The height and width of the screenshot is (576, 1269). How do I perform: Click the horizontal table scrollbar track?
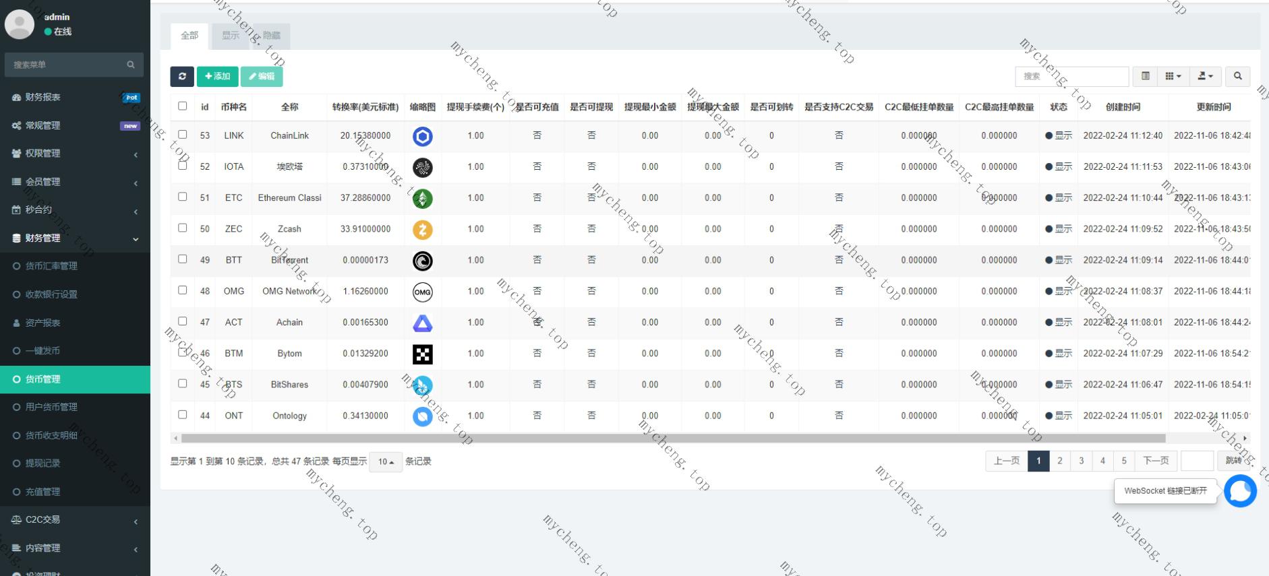(711, 439)
